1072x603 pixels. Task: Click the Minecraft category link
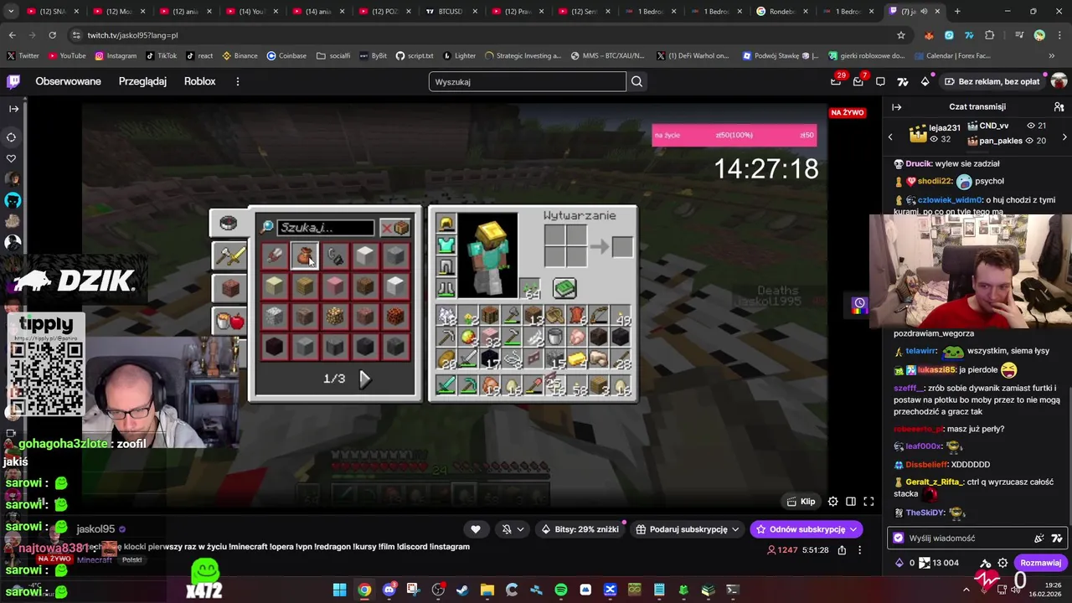94,559
